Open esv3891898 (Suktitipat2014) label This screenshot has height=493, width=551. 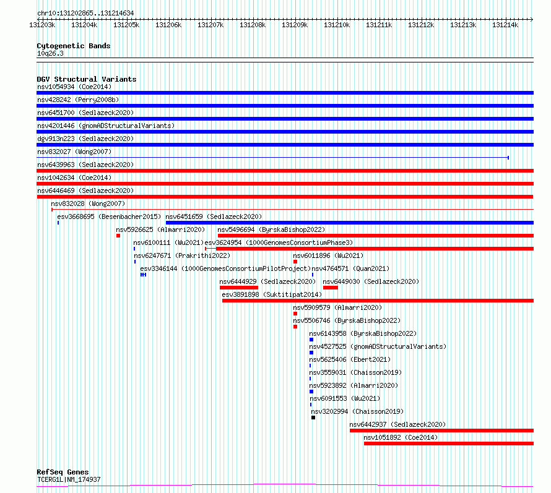272,294
